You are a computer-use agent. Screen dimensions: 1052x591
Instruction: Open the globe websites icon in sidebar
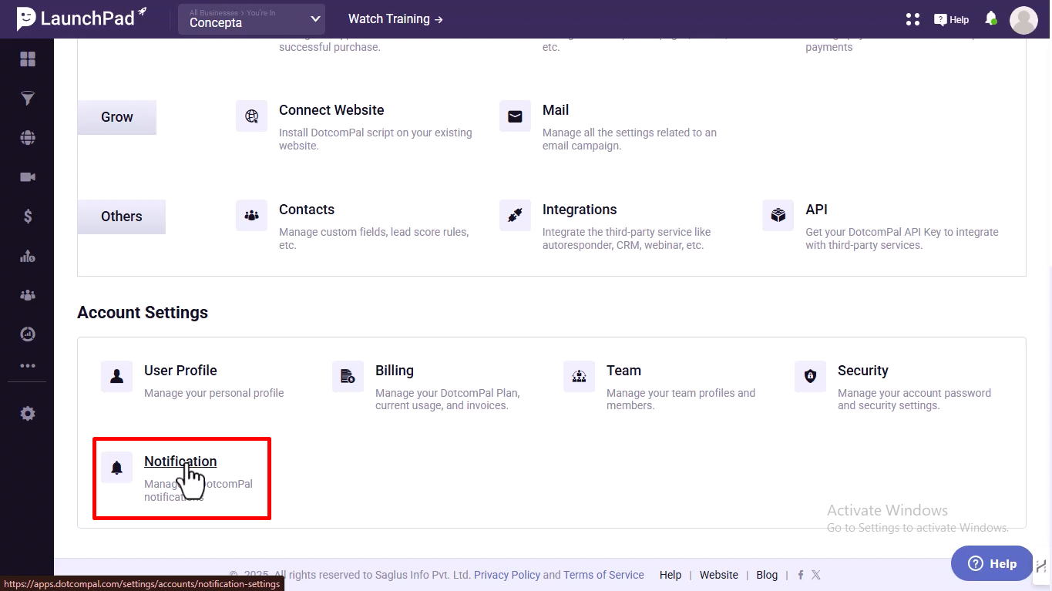pyautogui.click(x=28, y=138)
